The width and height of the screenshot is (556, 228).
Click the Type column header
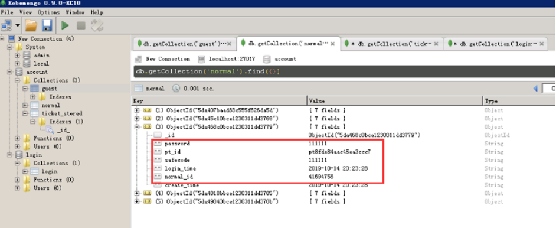[519, 100]
